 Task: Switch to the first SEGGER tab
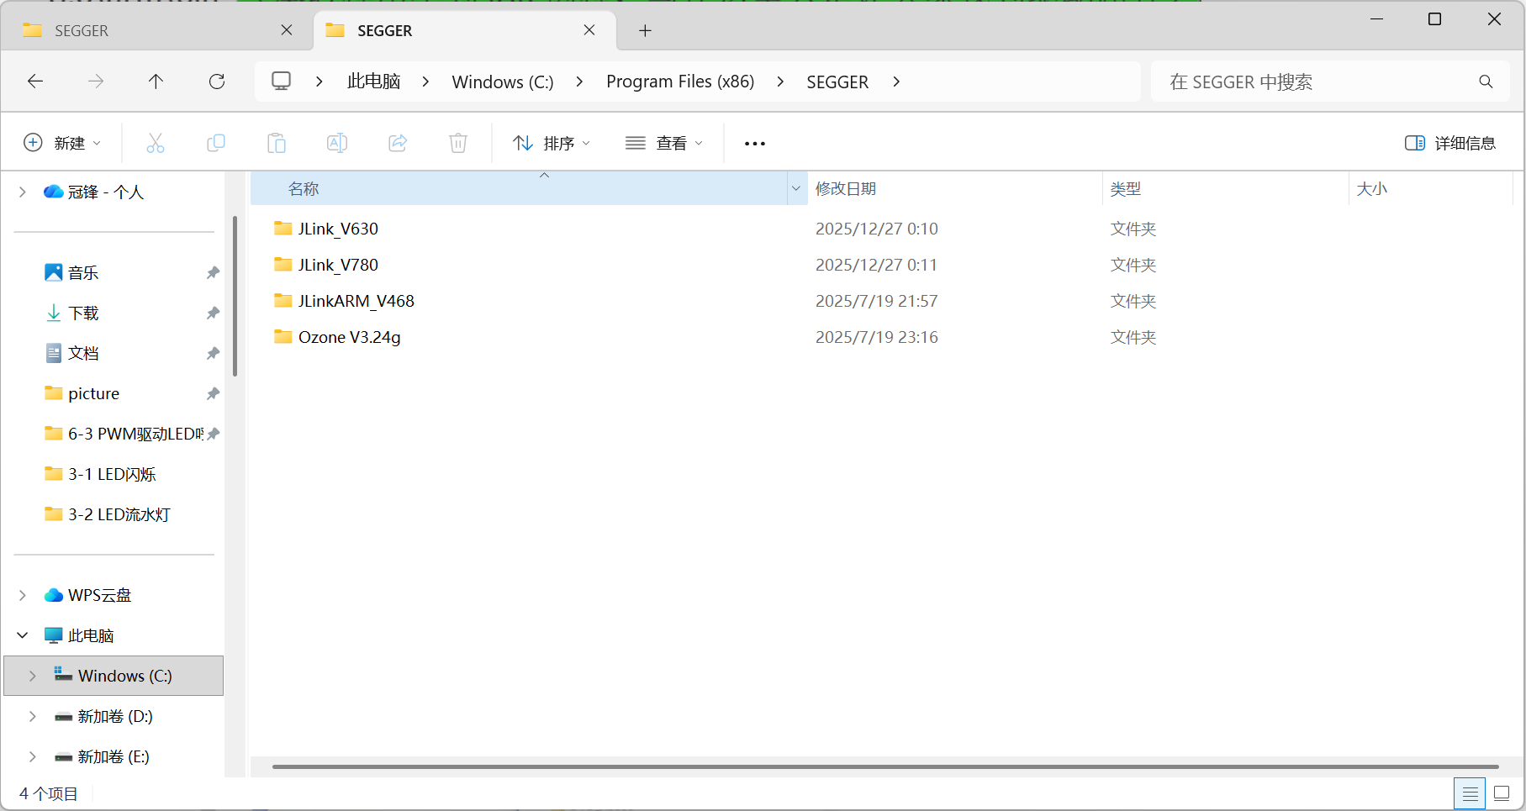tap(156, 31)
